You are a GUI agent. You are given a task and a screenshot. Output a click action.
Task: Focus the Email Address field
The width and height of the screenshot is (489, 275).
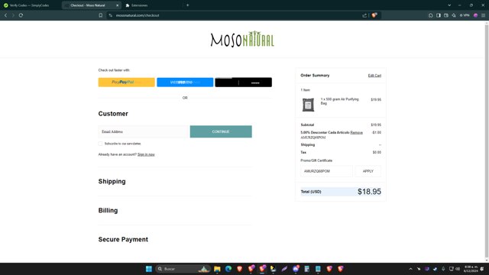pyautogui.click(x=144, y=131)
